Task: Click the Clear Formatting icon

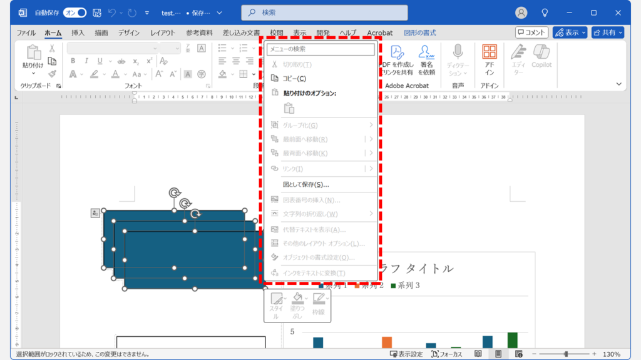Action: 163,61
